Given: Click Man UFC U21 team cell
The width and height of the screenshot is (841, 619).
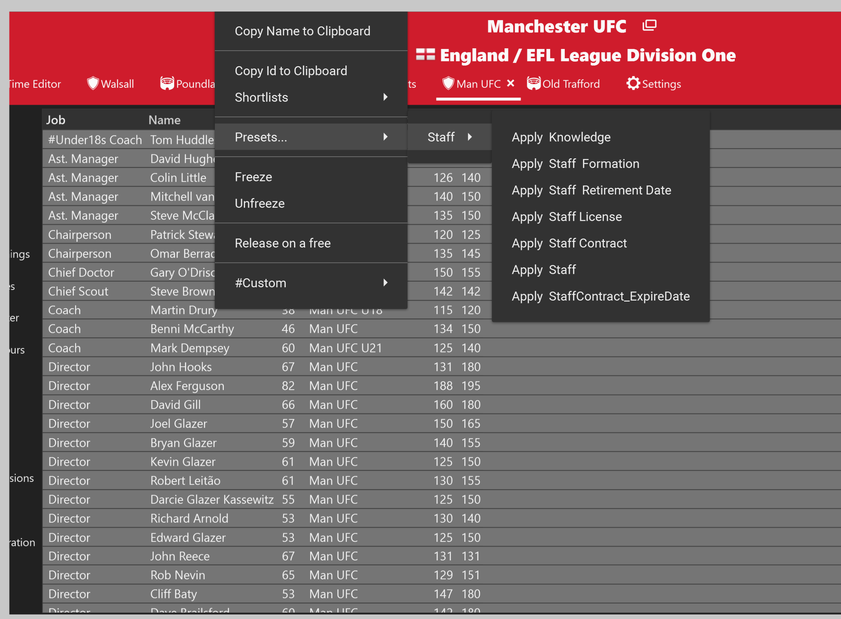Looking at the screenshot, I should (x=345, y=348).
